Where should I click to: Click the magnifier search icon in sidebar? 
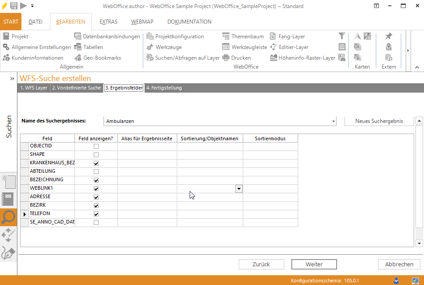coord(8,217)
